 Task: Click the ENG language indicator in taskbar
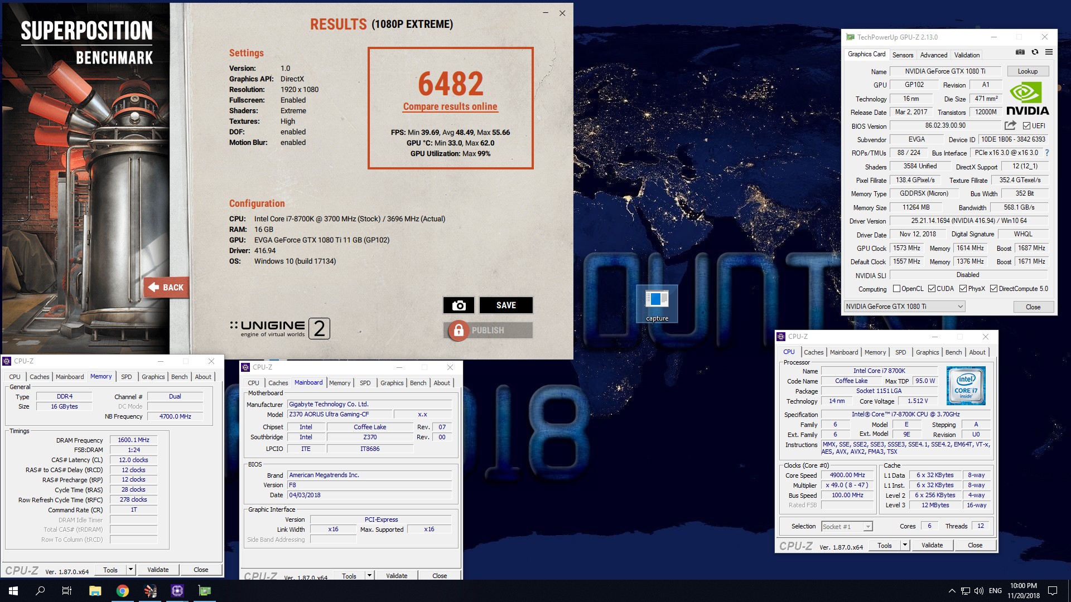(x=995, y=591)
